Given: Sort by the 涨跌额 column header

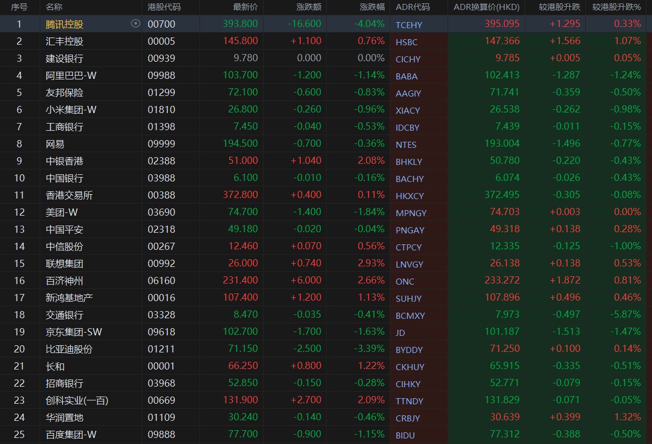Looking at the screenshot, I should click(x=309, y=7).
